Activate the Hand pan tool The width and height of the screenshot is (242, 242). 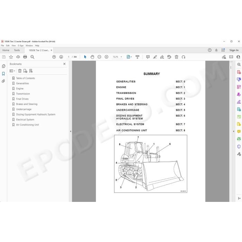[x=92, y=57]
